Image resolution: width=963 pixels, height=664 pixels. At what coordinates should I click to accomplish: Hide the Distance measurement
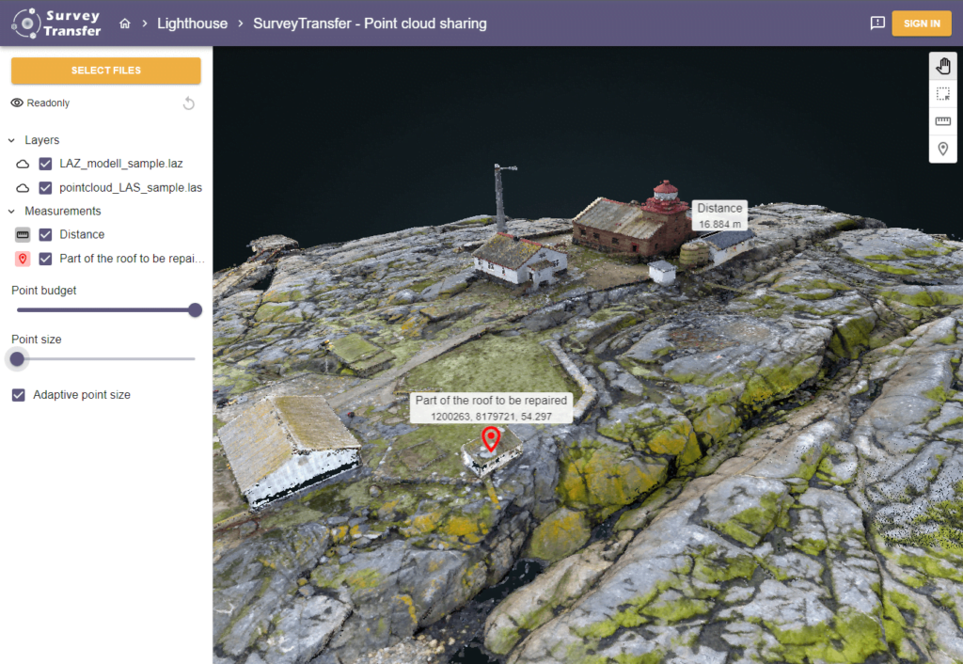(45, 234)
